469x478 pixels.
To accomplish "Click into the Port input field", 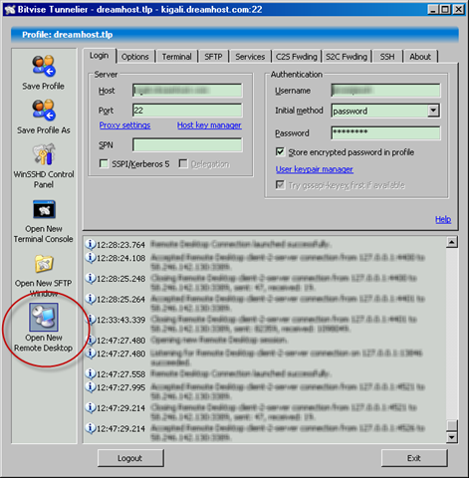I will [x=187, y=111].
